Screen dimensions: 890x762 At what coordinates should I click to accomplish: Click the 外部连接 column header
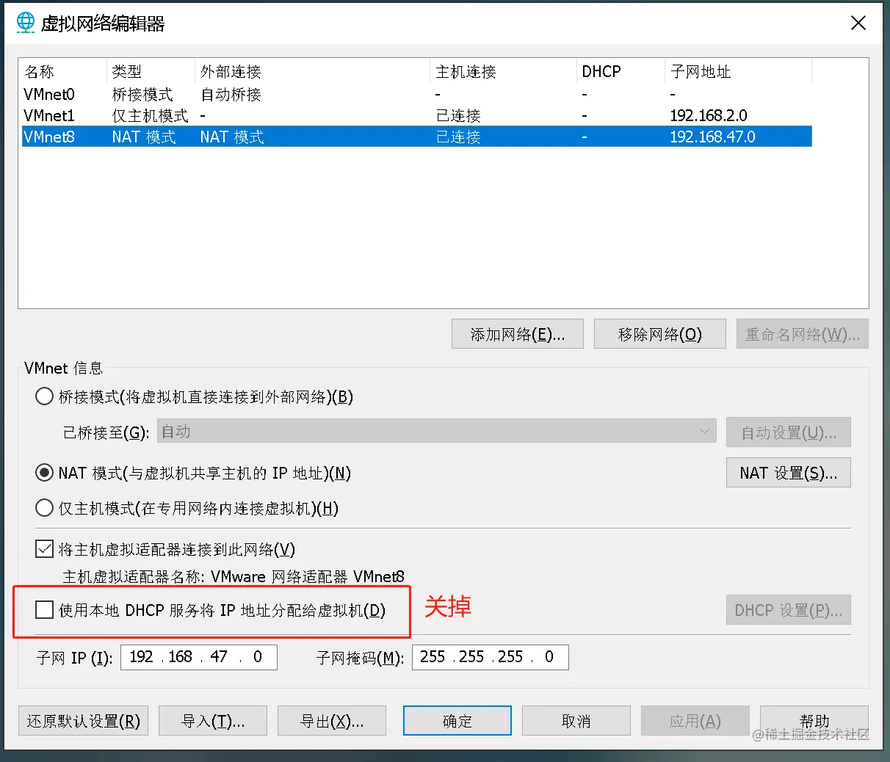point(313,72)
